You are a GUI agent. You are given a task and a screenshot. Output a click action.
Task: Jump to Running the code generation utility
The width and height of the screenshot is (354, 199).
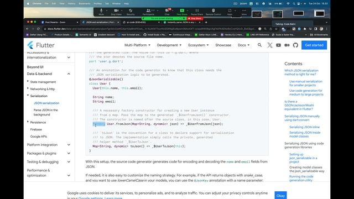coord(301,178)
